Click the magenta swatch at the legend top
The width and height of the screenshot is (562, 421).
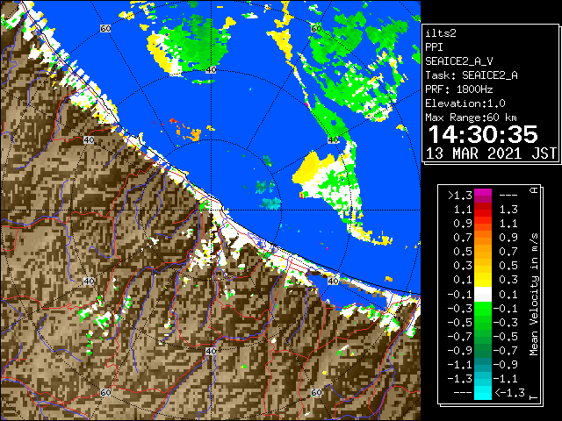click(483, 196)
